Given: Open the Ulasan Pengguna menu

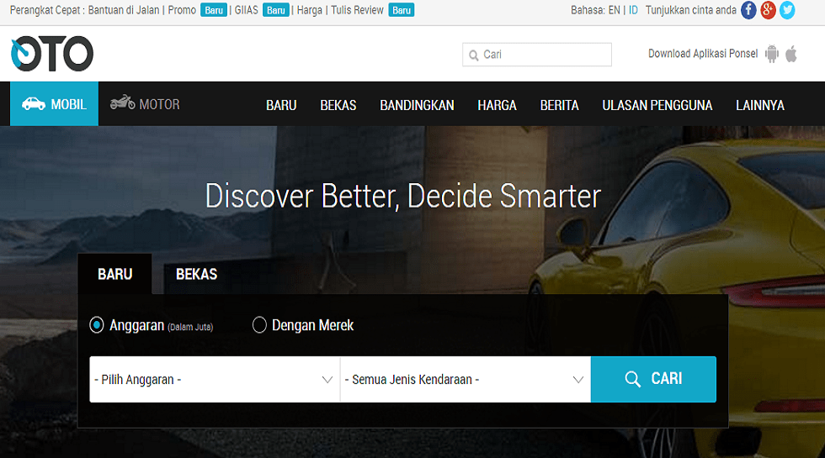Looking at the screenshot, I should 657,105.
